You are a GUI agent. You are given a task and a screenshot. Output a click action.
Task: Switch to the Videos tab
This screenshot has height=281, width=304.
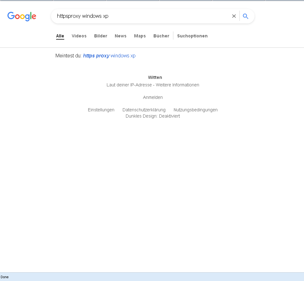(x=79, y=36)
